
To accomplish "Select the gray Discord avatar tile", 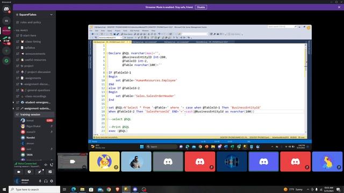I will tap(168, 161).
